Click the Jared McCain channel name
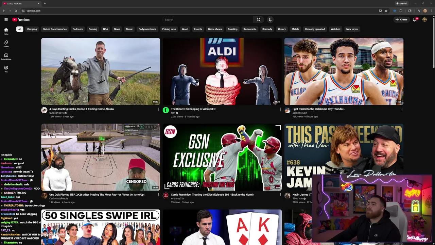This screenshot has height=245, width=435. 300,113
